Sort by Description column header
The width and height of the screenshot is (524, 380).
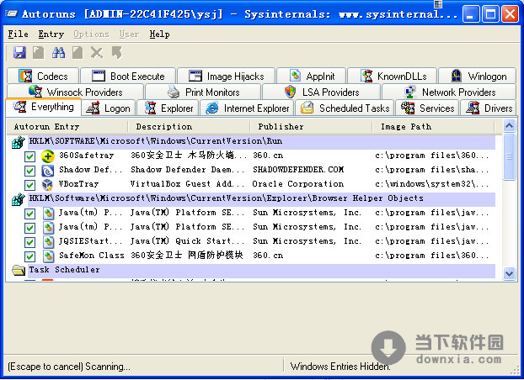pyautogui.click(x=190, y=127)
